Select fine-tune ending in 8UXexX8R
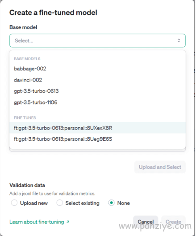Viewport: 196px width, 236px height. click(x=97, y=128)
